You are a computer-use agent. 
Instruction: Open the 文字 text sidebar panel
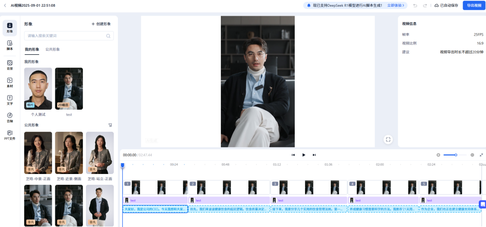(9, 100)
